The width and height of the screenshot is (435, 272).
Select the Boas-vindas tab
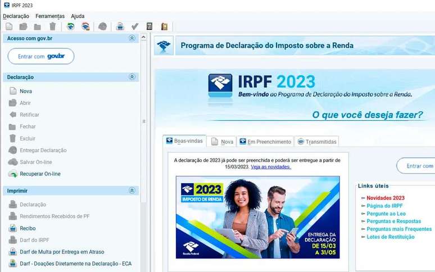[184, 141]
